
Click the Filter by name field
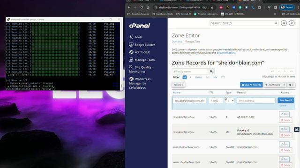[190, 71]
